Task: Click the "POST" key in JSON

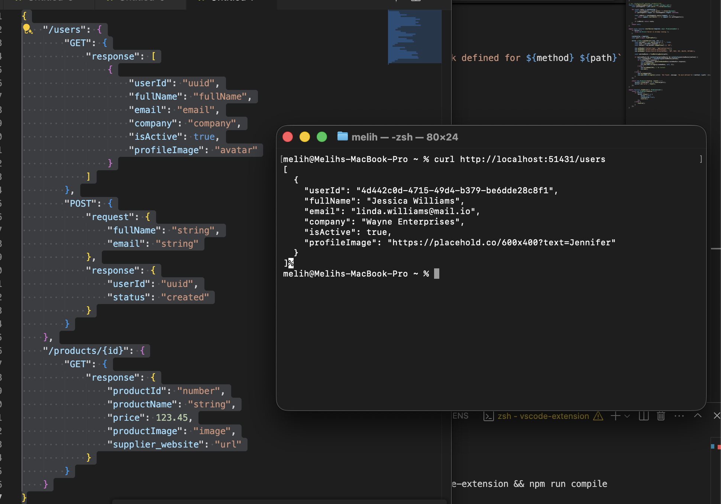Action: point(80,203)
